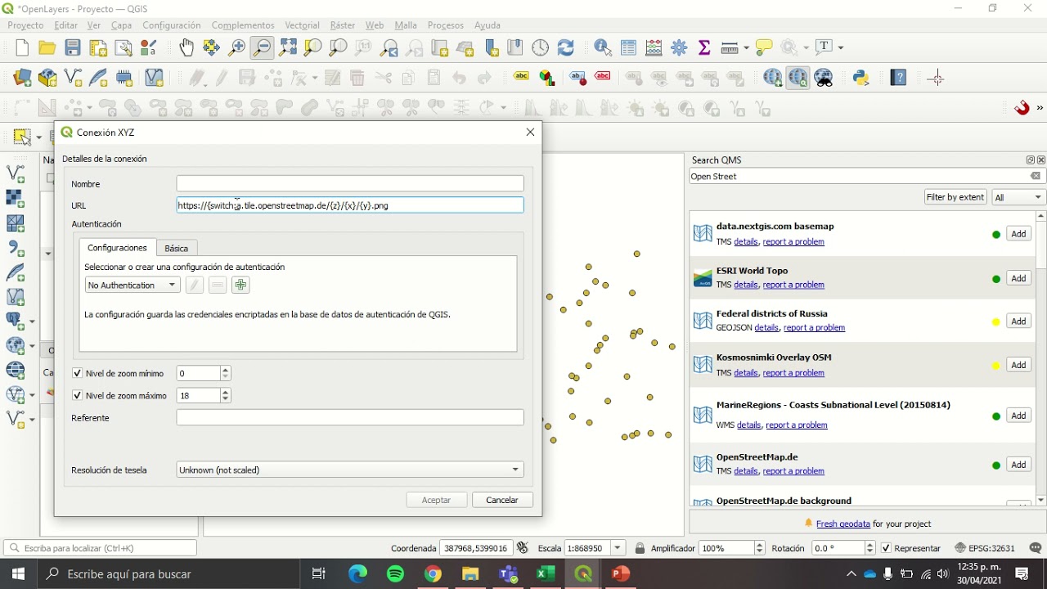Image resolution: width=1047 pixels, height=589 pixels.
Task: Open the Fresh geodata link
Action: [843, 524]
